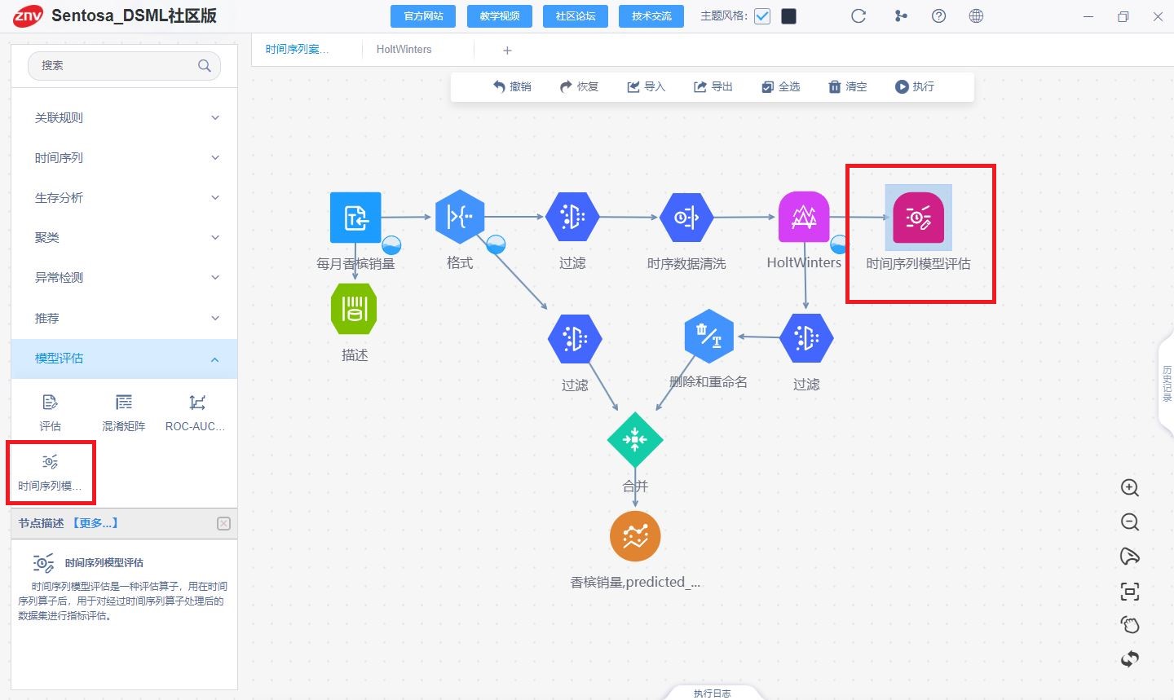The width and height of the screenshot is (1174, 700).
Task: Expand the 推荐 category
Action: (x=124, y=318)
